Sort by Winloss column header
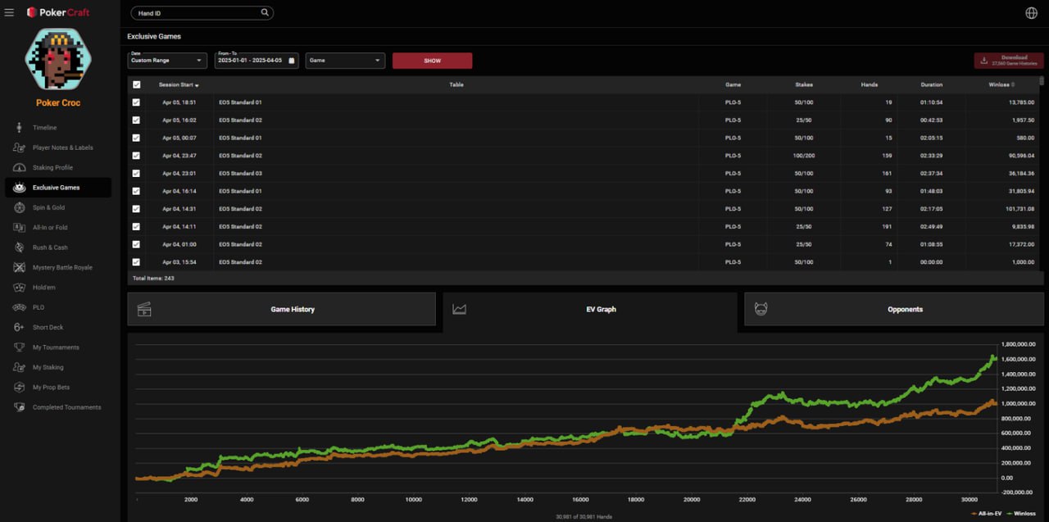 coord(1002,84)
